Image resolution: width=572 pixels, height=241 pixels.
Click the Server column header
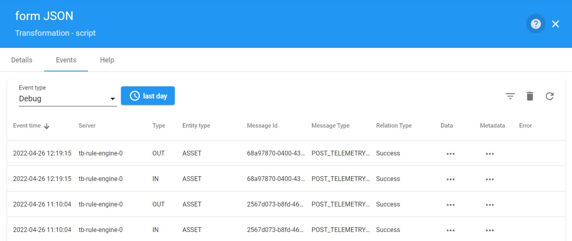click(87, 126)
